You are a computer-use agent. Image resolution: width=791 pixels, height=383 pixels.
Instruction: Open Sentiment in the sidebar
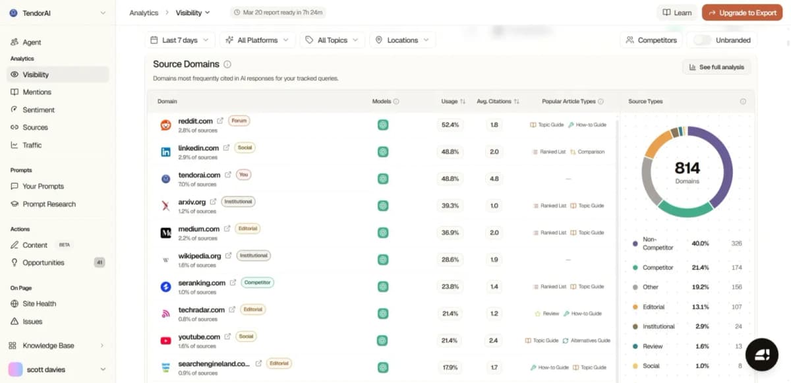tap(38, 110)
